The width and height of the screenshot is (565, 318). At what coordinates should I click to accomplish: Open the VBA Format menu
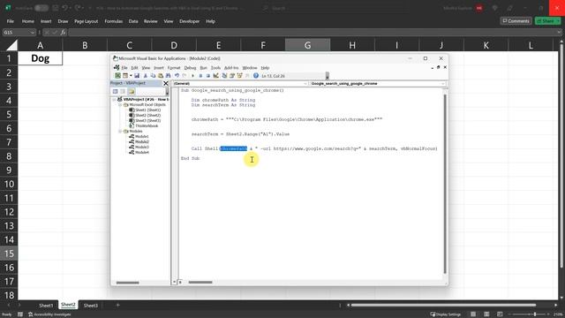174,68
